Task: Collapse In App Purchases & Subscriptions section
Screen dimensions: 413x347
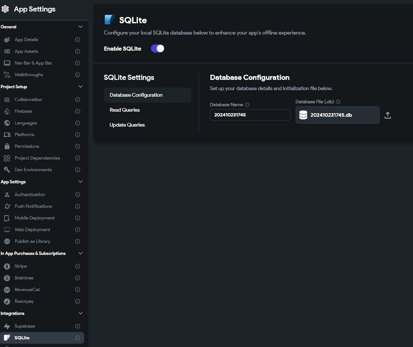Action: pos(81,253)
